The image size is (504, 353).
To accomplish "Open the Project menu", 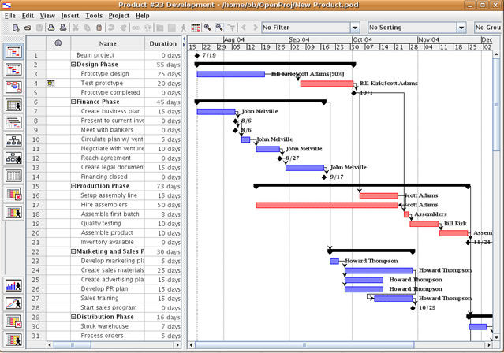I will [x=119, y=16].
